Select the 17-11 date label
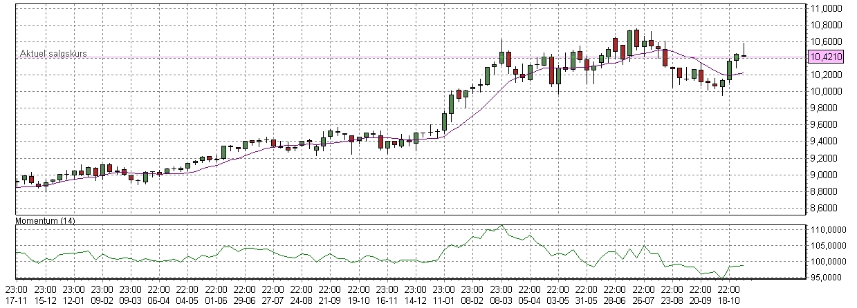The image size is (857, 308). coord(16,300)
